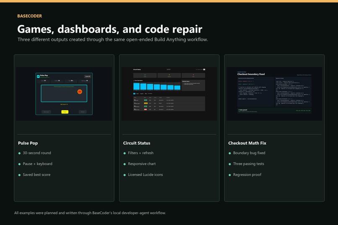This screenshot has width=338, height=225.
Task: Click the sound button in Pulse Pop header
Action: coord(88,76)
